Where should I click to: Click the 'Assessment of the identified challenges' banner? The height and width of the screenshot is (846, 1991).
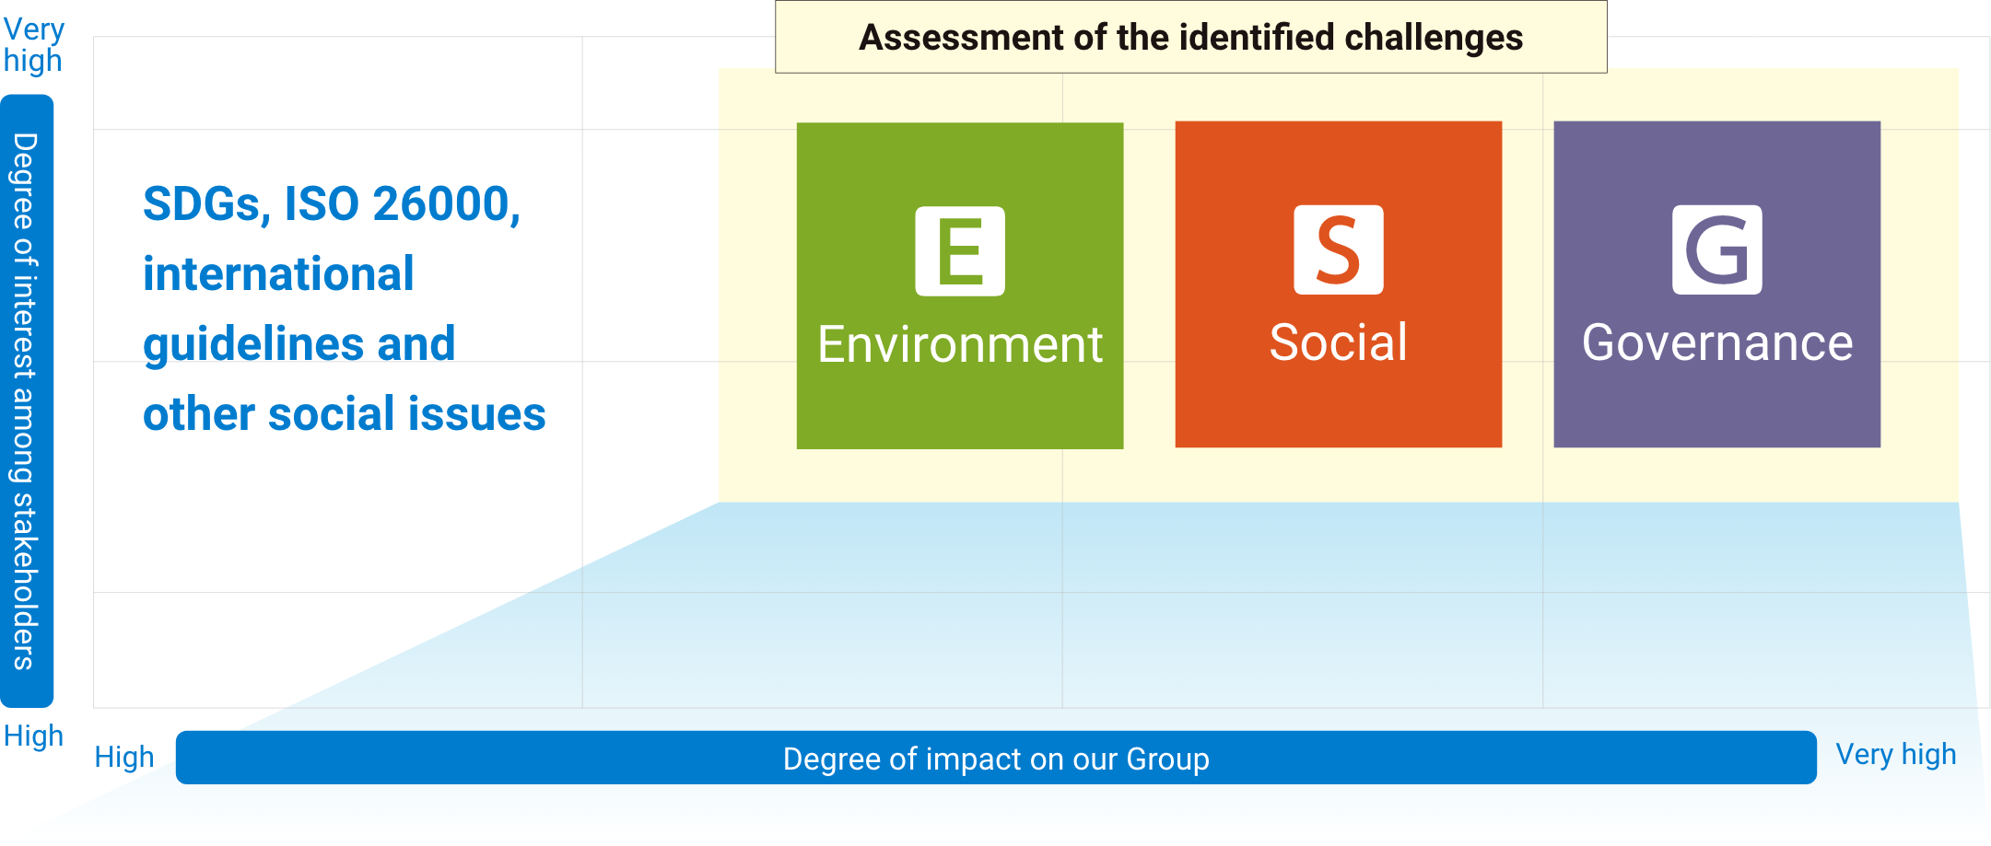pyautogui.click(x=1190, y=38)
